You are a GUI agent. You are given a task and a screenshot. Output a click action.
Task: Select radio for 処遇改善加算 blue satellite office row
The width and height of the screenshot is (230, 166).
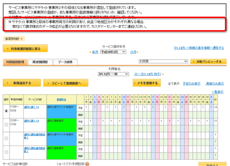click(6, 138)
